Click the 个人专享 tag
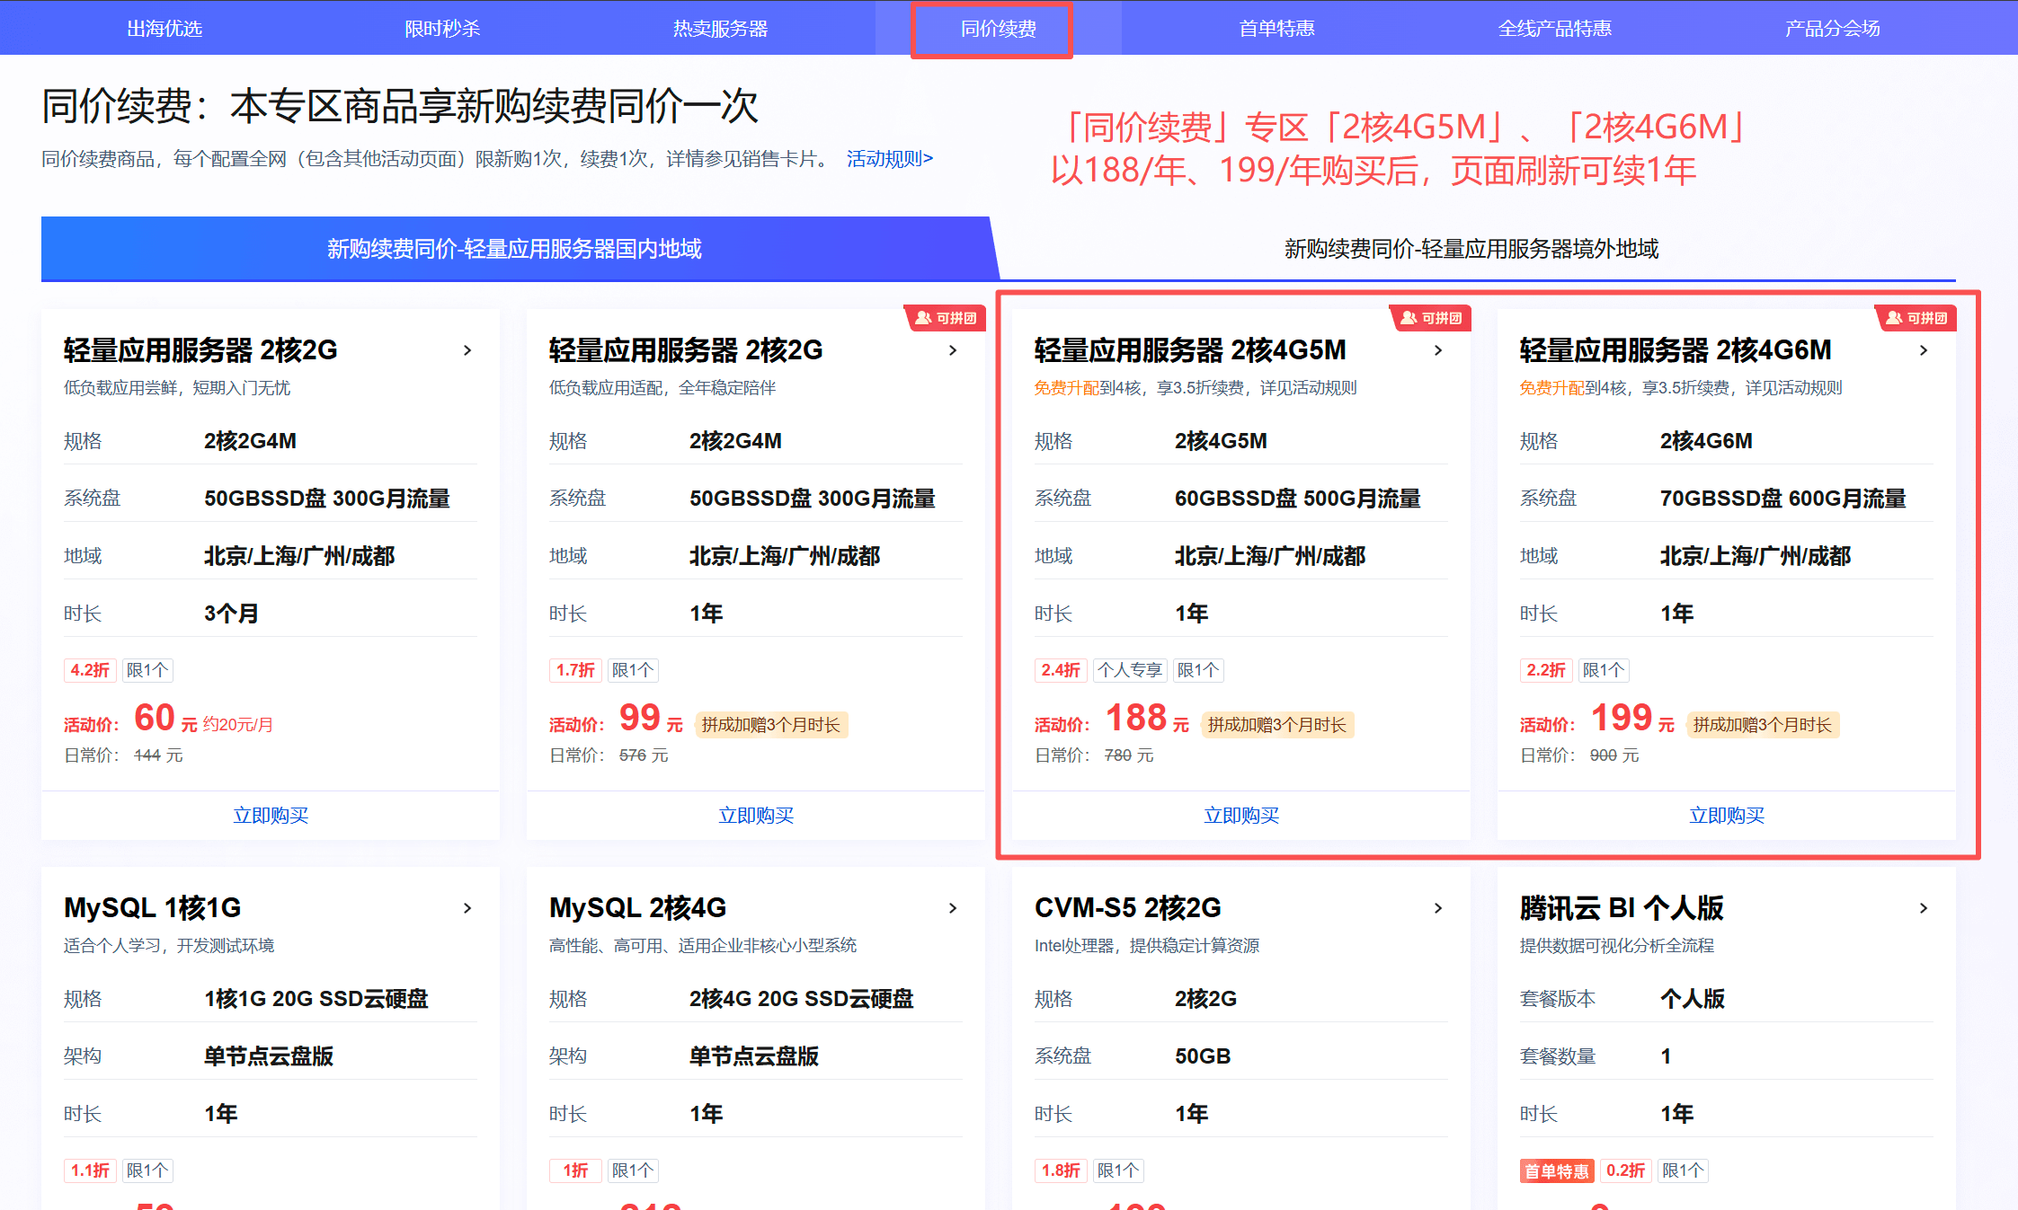The width and height of the screenshot is (2018, 1210). click(x=1130, y=670)
